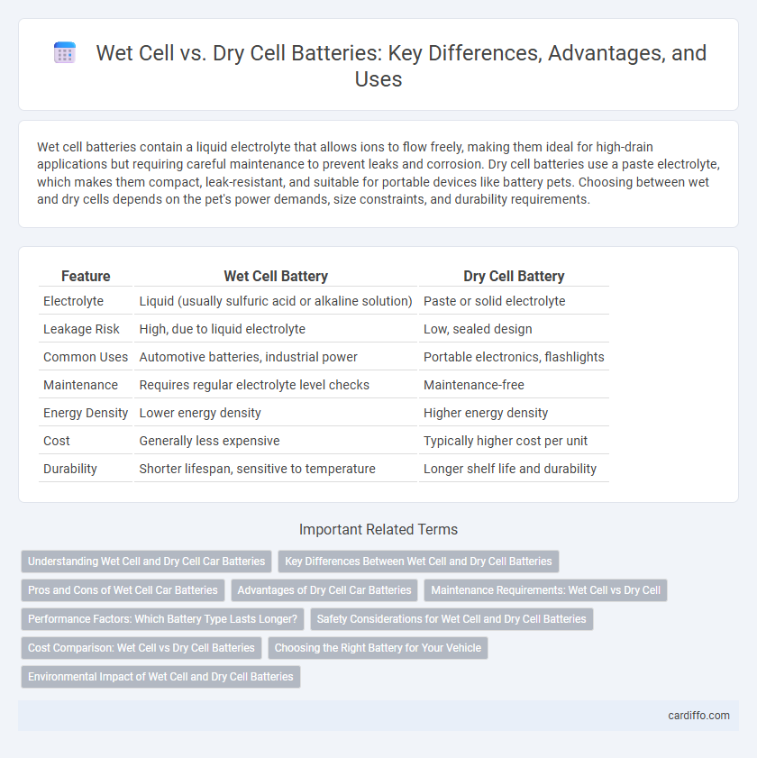The width and height of the screenshot is (757, 758).
Task: Open Cost Comparison: Wet Cell vs Dry Cell Batteries
Action: 141,648
